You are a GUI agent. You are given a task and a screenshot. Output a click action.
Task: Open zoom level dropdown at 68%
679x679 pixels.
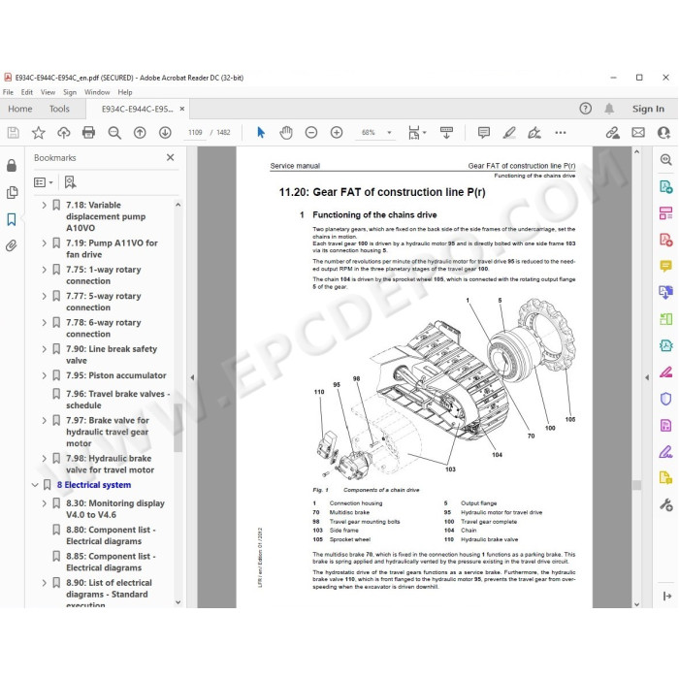389,133
